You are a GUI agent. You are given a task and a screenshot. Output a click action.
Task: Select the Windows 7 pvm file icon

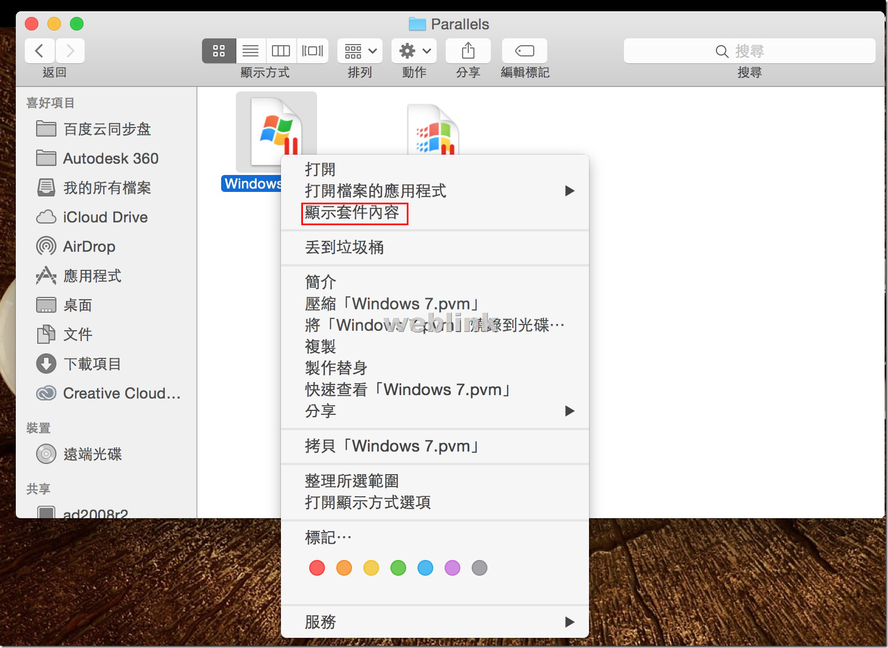point(276,132)
